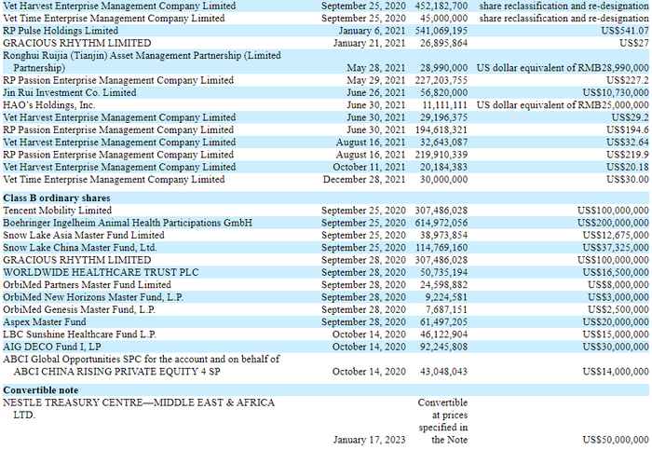Click the Convertible note section heading

click(40, 390)
